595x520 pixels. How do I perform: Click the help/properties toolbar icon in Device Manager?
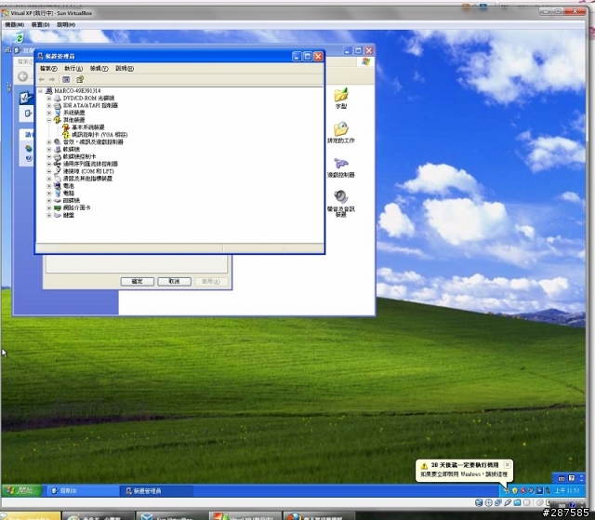pyautogui.click(x=80, y=79)
